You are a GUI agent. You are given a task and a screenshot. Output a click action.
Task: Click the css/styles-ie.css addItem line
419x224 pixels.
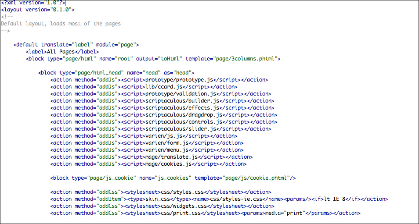[x=219, y=199]
